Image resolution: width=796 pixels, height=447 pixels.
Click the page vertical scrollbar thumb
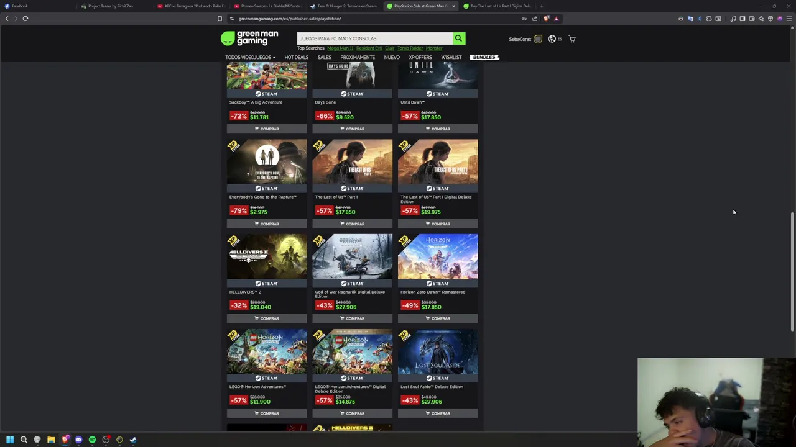(792, 273)
